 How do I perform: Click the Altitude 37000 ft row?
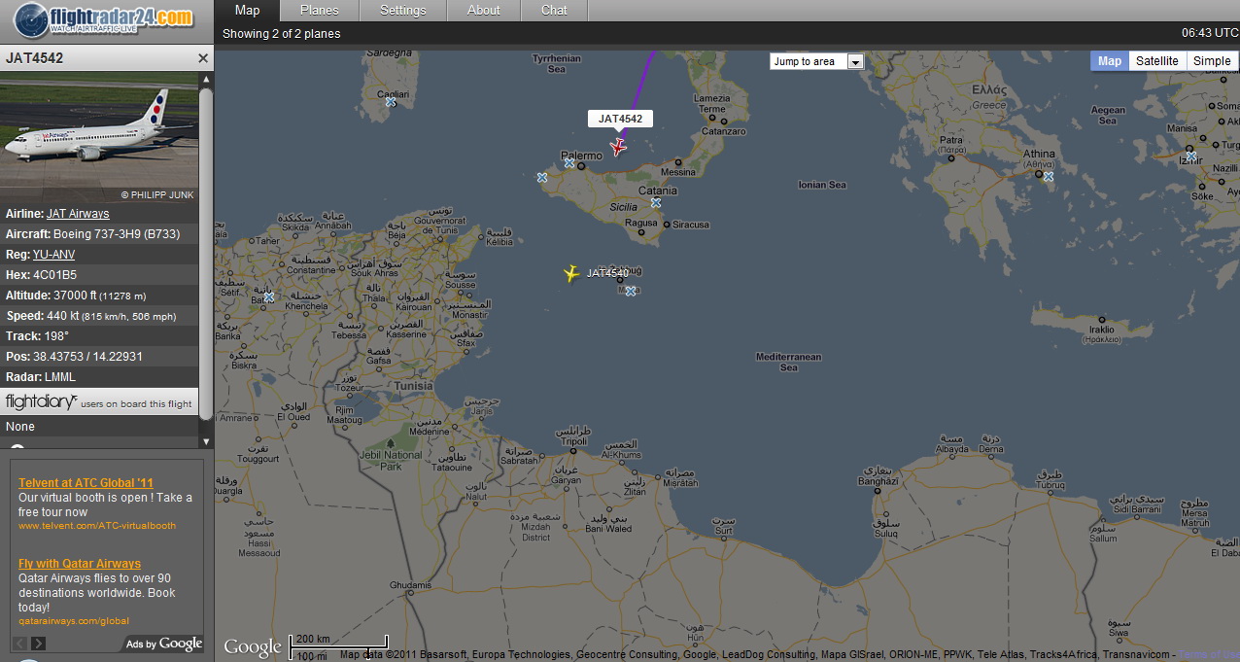click(99, 296)
